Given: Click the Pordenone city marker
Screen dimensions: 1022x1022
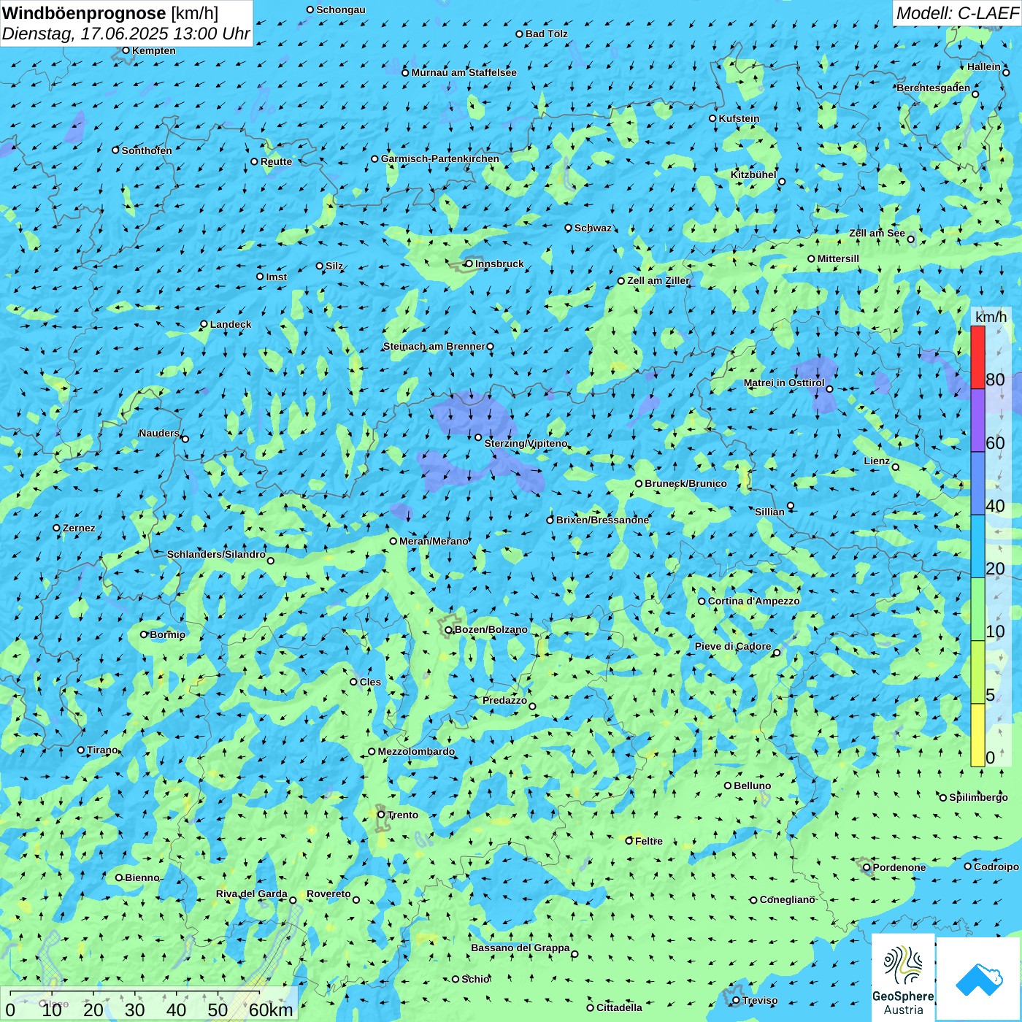Looking at the screenshot, I should point(867,867).
